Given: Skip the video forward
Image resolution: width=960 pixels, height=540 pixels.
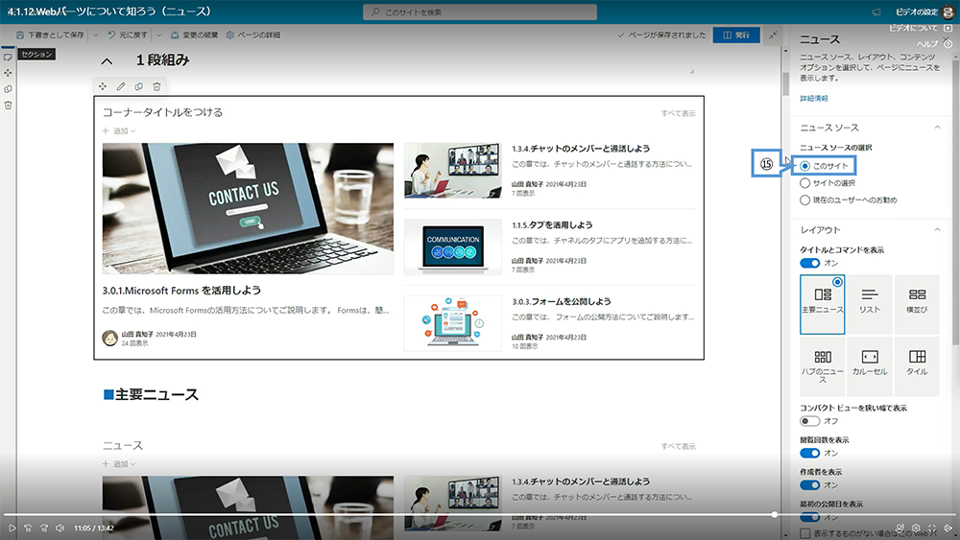Looking at the screenshot, I should click(x=44, y=528).
